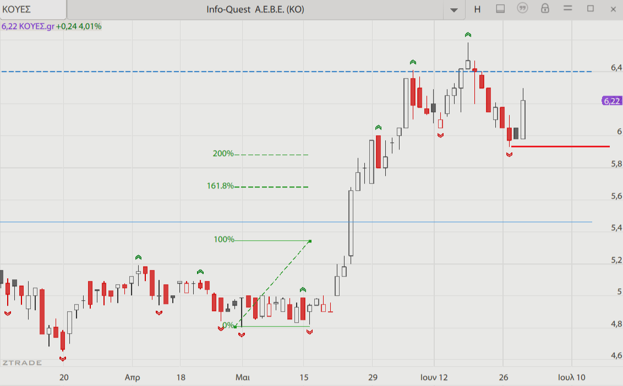623x386 pixels.
Task: Select the Info-Quest A.E.B.E. (KO) title box
Action: [255, 9]
